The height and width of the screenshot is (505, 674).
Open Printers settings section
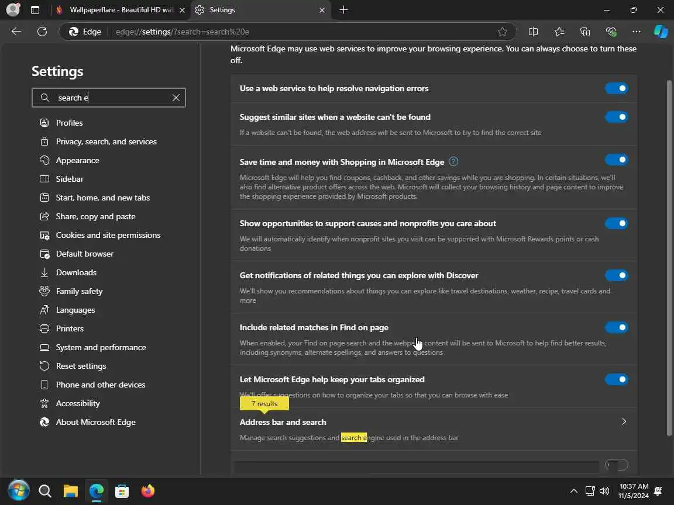click(70, 328)
